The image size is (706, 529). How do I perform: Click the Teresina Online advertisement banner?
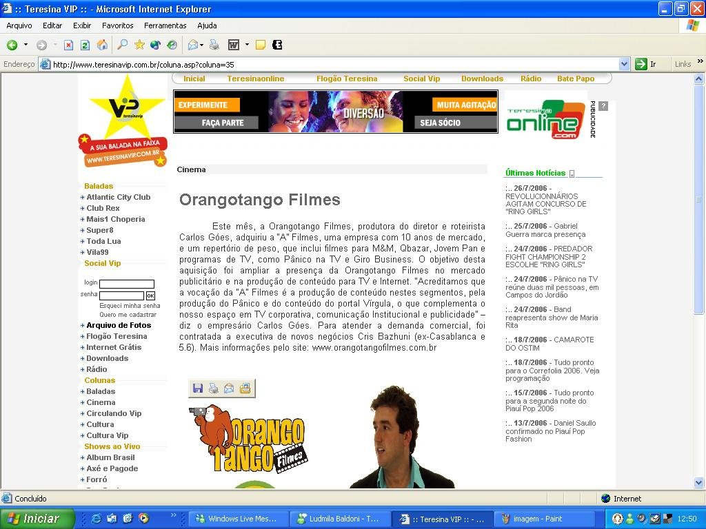(546, 119)
